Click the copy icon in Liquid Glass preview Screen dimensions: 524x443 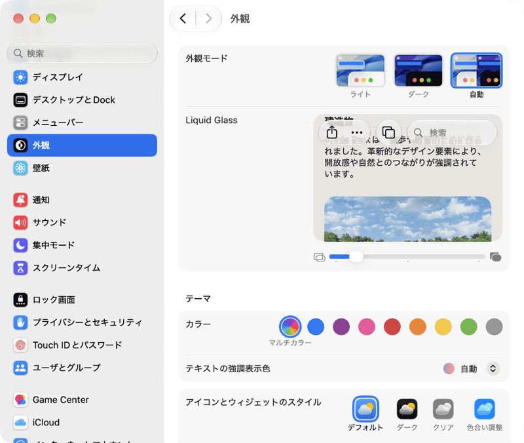pos(388,132)
